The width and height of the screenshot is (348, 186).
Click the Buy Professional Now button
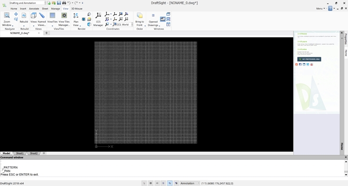tap(309, 59)
